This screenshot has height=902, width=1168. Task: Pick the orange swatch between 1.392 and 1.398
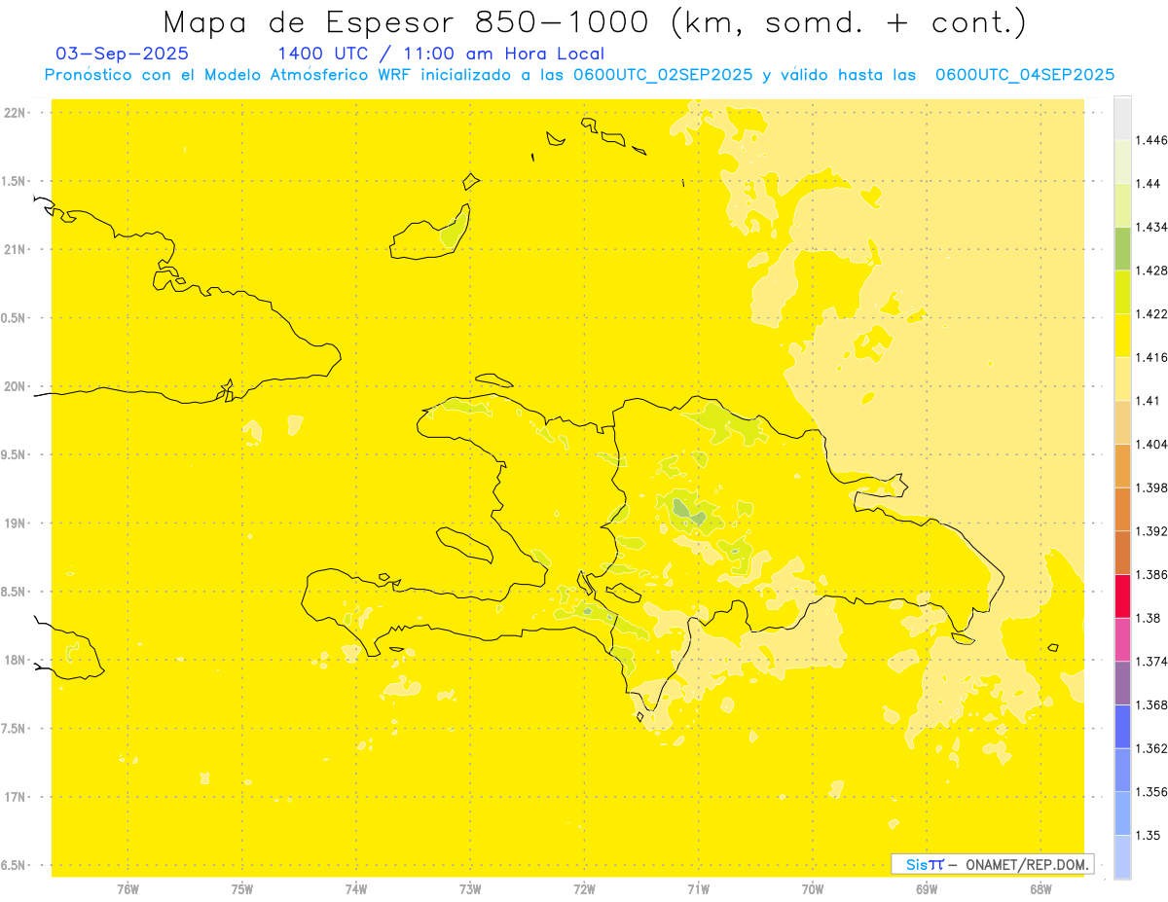[1122, 509]
